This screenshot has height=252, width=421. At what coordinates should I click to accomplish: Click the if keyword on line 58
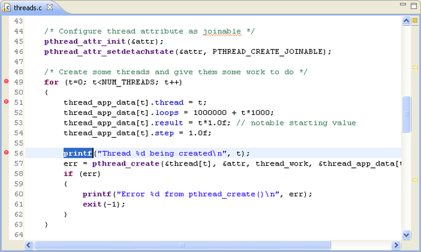pyautogui.click(x=68, y=174)
